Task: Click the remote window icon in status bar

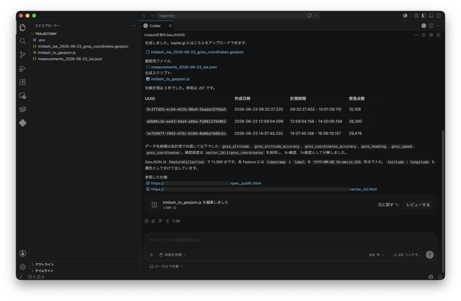Action: coord(21,277)
